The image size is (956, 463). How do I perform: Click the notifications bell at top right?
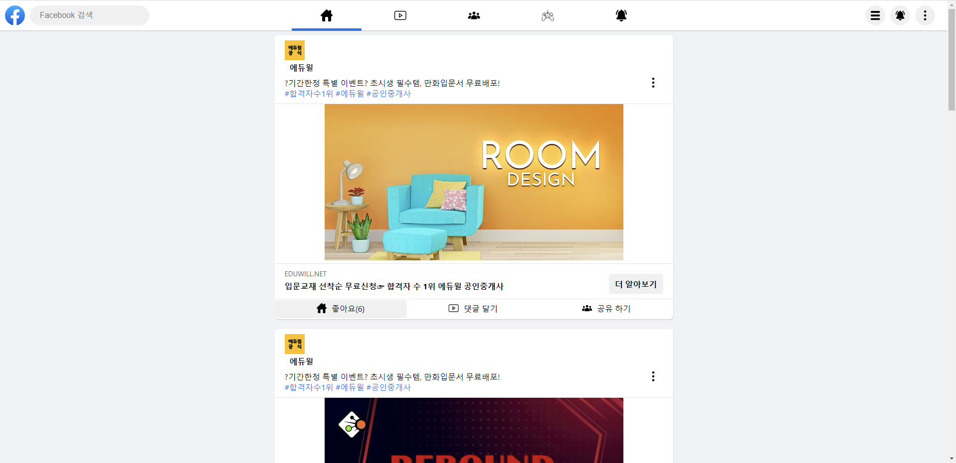tap(900, 15)
